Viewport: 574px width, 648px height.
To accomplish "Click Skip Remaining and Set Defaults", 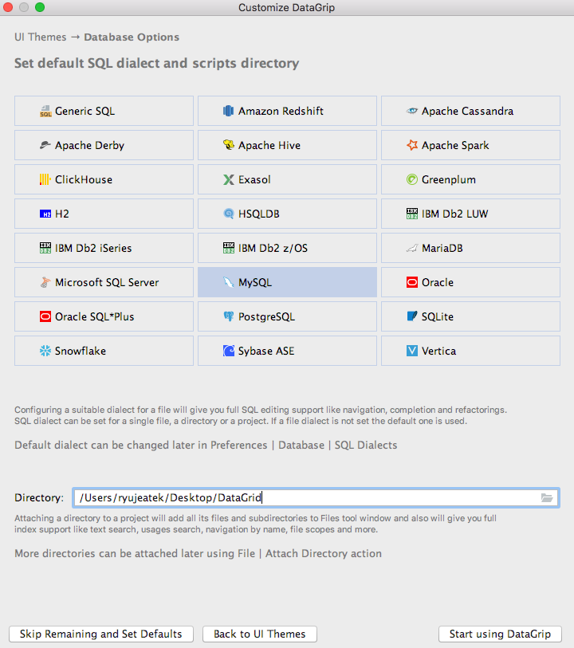I will (100, 634).
